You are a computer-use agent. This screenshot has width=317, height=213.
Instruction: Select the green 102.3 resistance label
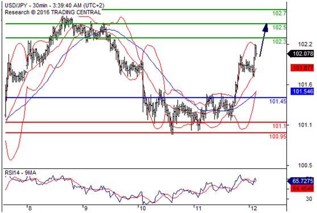(279, 42)
